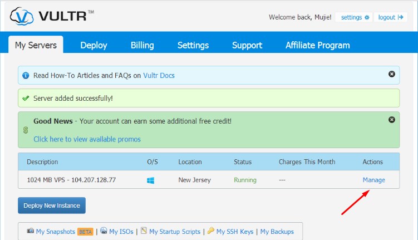This screenshot has height=240, width=418.
Task: Open the My SSH Keys link
Action: pos(235,232)
